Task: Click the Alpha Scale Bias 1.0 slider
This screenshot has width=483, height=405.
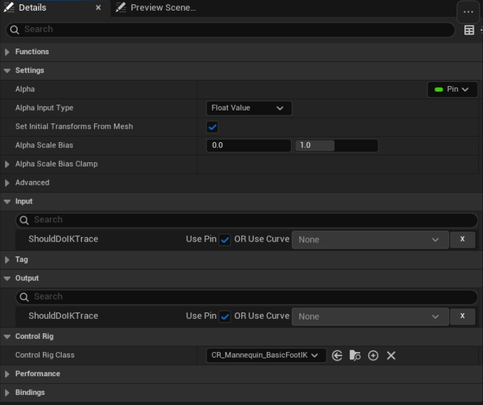Action: pyautogui.click(x=336, y=145)
